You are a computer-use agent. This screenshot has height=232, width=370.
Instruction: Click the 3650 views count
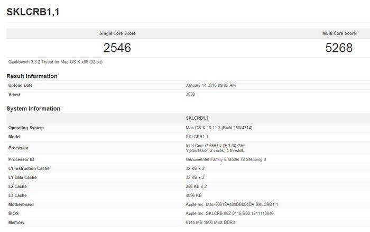coord(191,94)
